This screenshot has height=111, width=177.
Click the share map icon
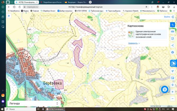(x=173, y=45)
